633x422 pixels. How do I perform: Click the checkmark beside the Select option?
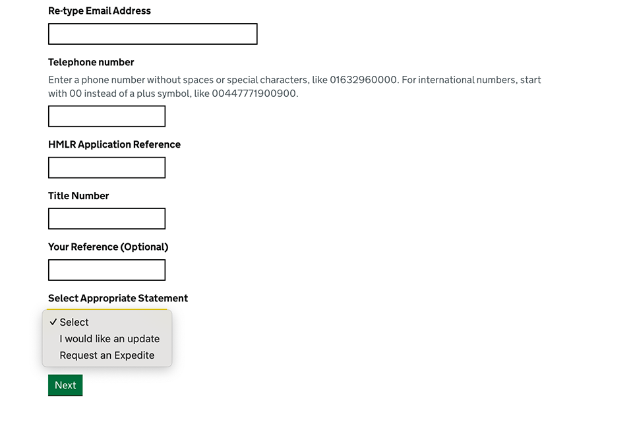click(53, 322)
